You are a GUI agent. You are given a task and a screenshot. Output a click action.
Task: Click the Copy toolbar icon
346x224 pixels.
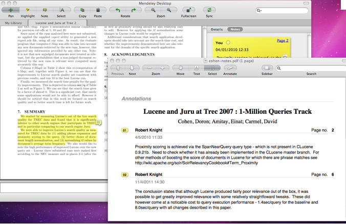click(82, 10)
